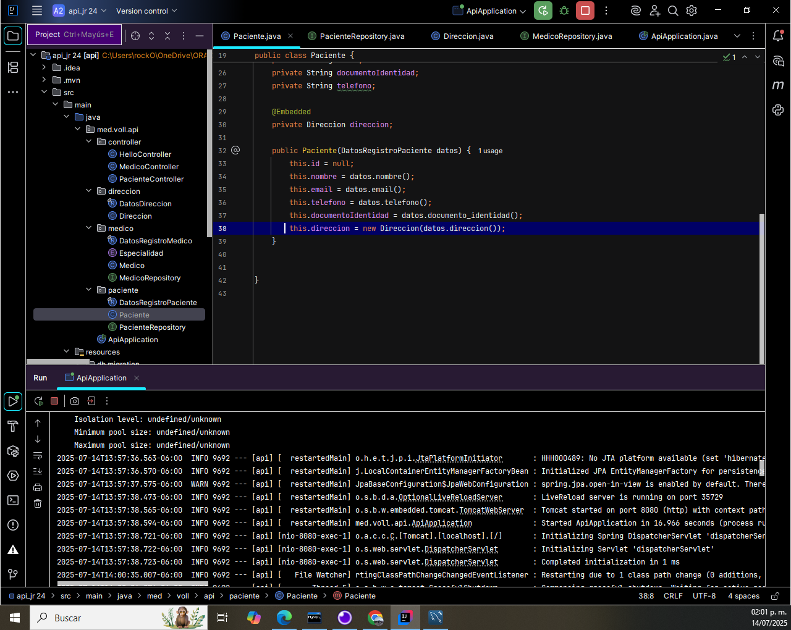Switch to the PacienteRepository.java tab
Screen dimensions: 791x630
click(x=356, y=36)
